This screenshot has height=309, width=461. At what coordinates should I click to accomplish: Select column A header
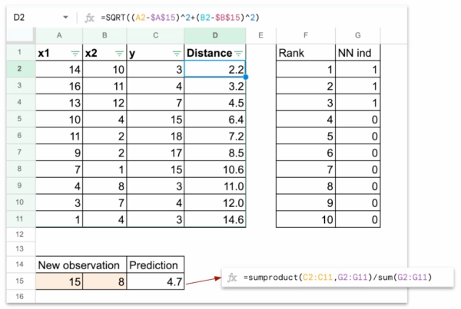pos(59,35)
